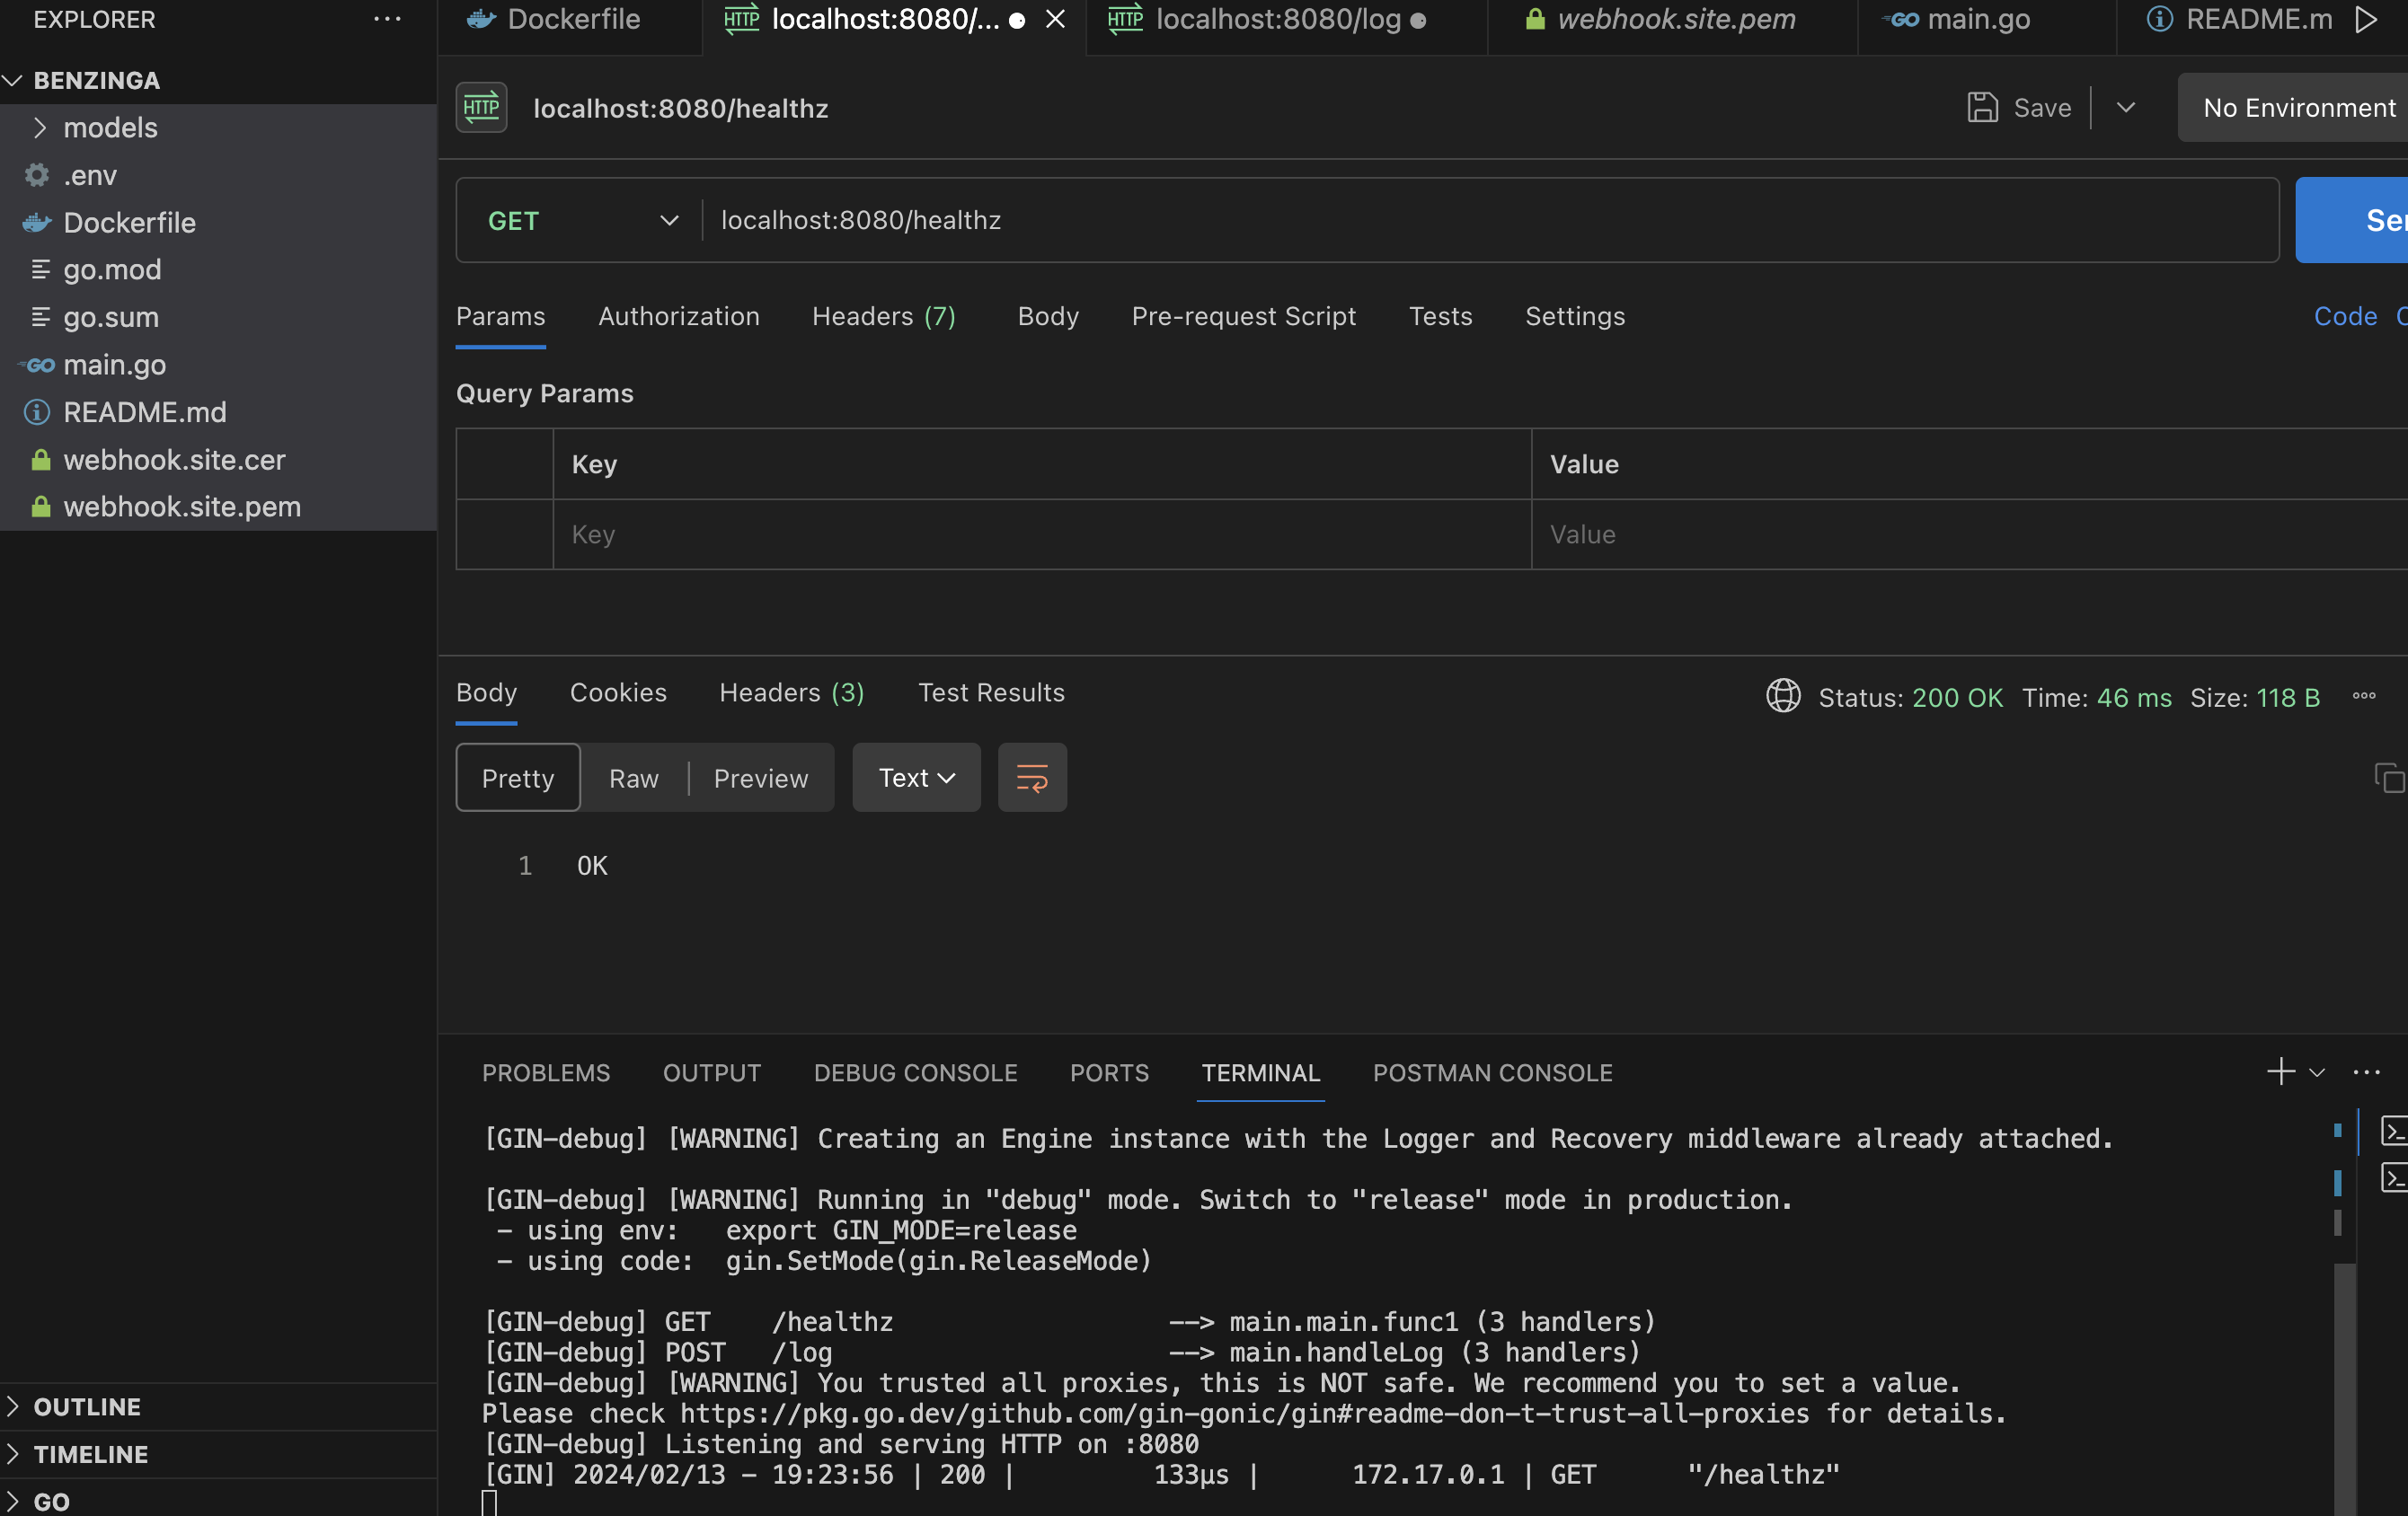Click the Save icon for the request
Screen dimensions: 2408x1516
[x=1982, y=108]
